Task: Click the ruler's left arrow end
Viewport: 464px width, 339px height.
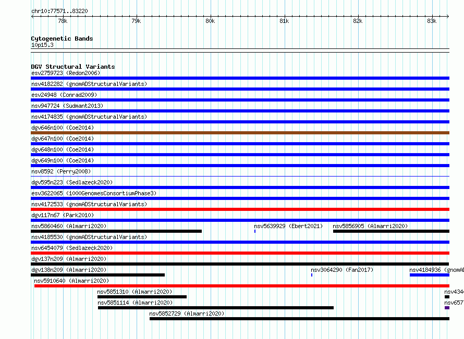Action: coord(32,16)
